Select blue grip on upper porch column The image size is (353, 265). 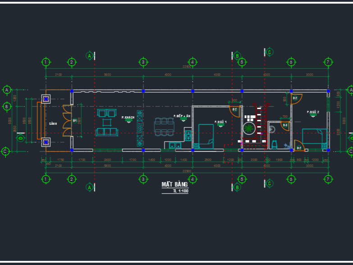click(46, 99)
